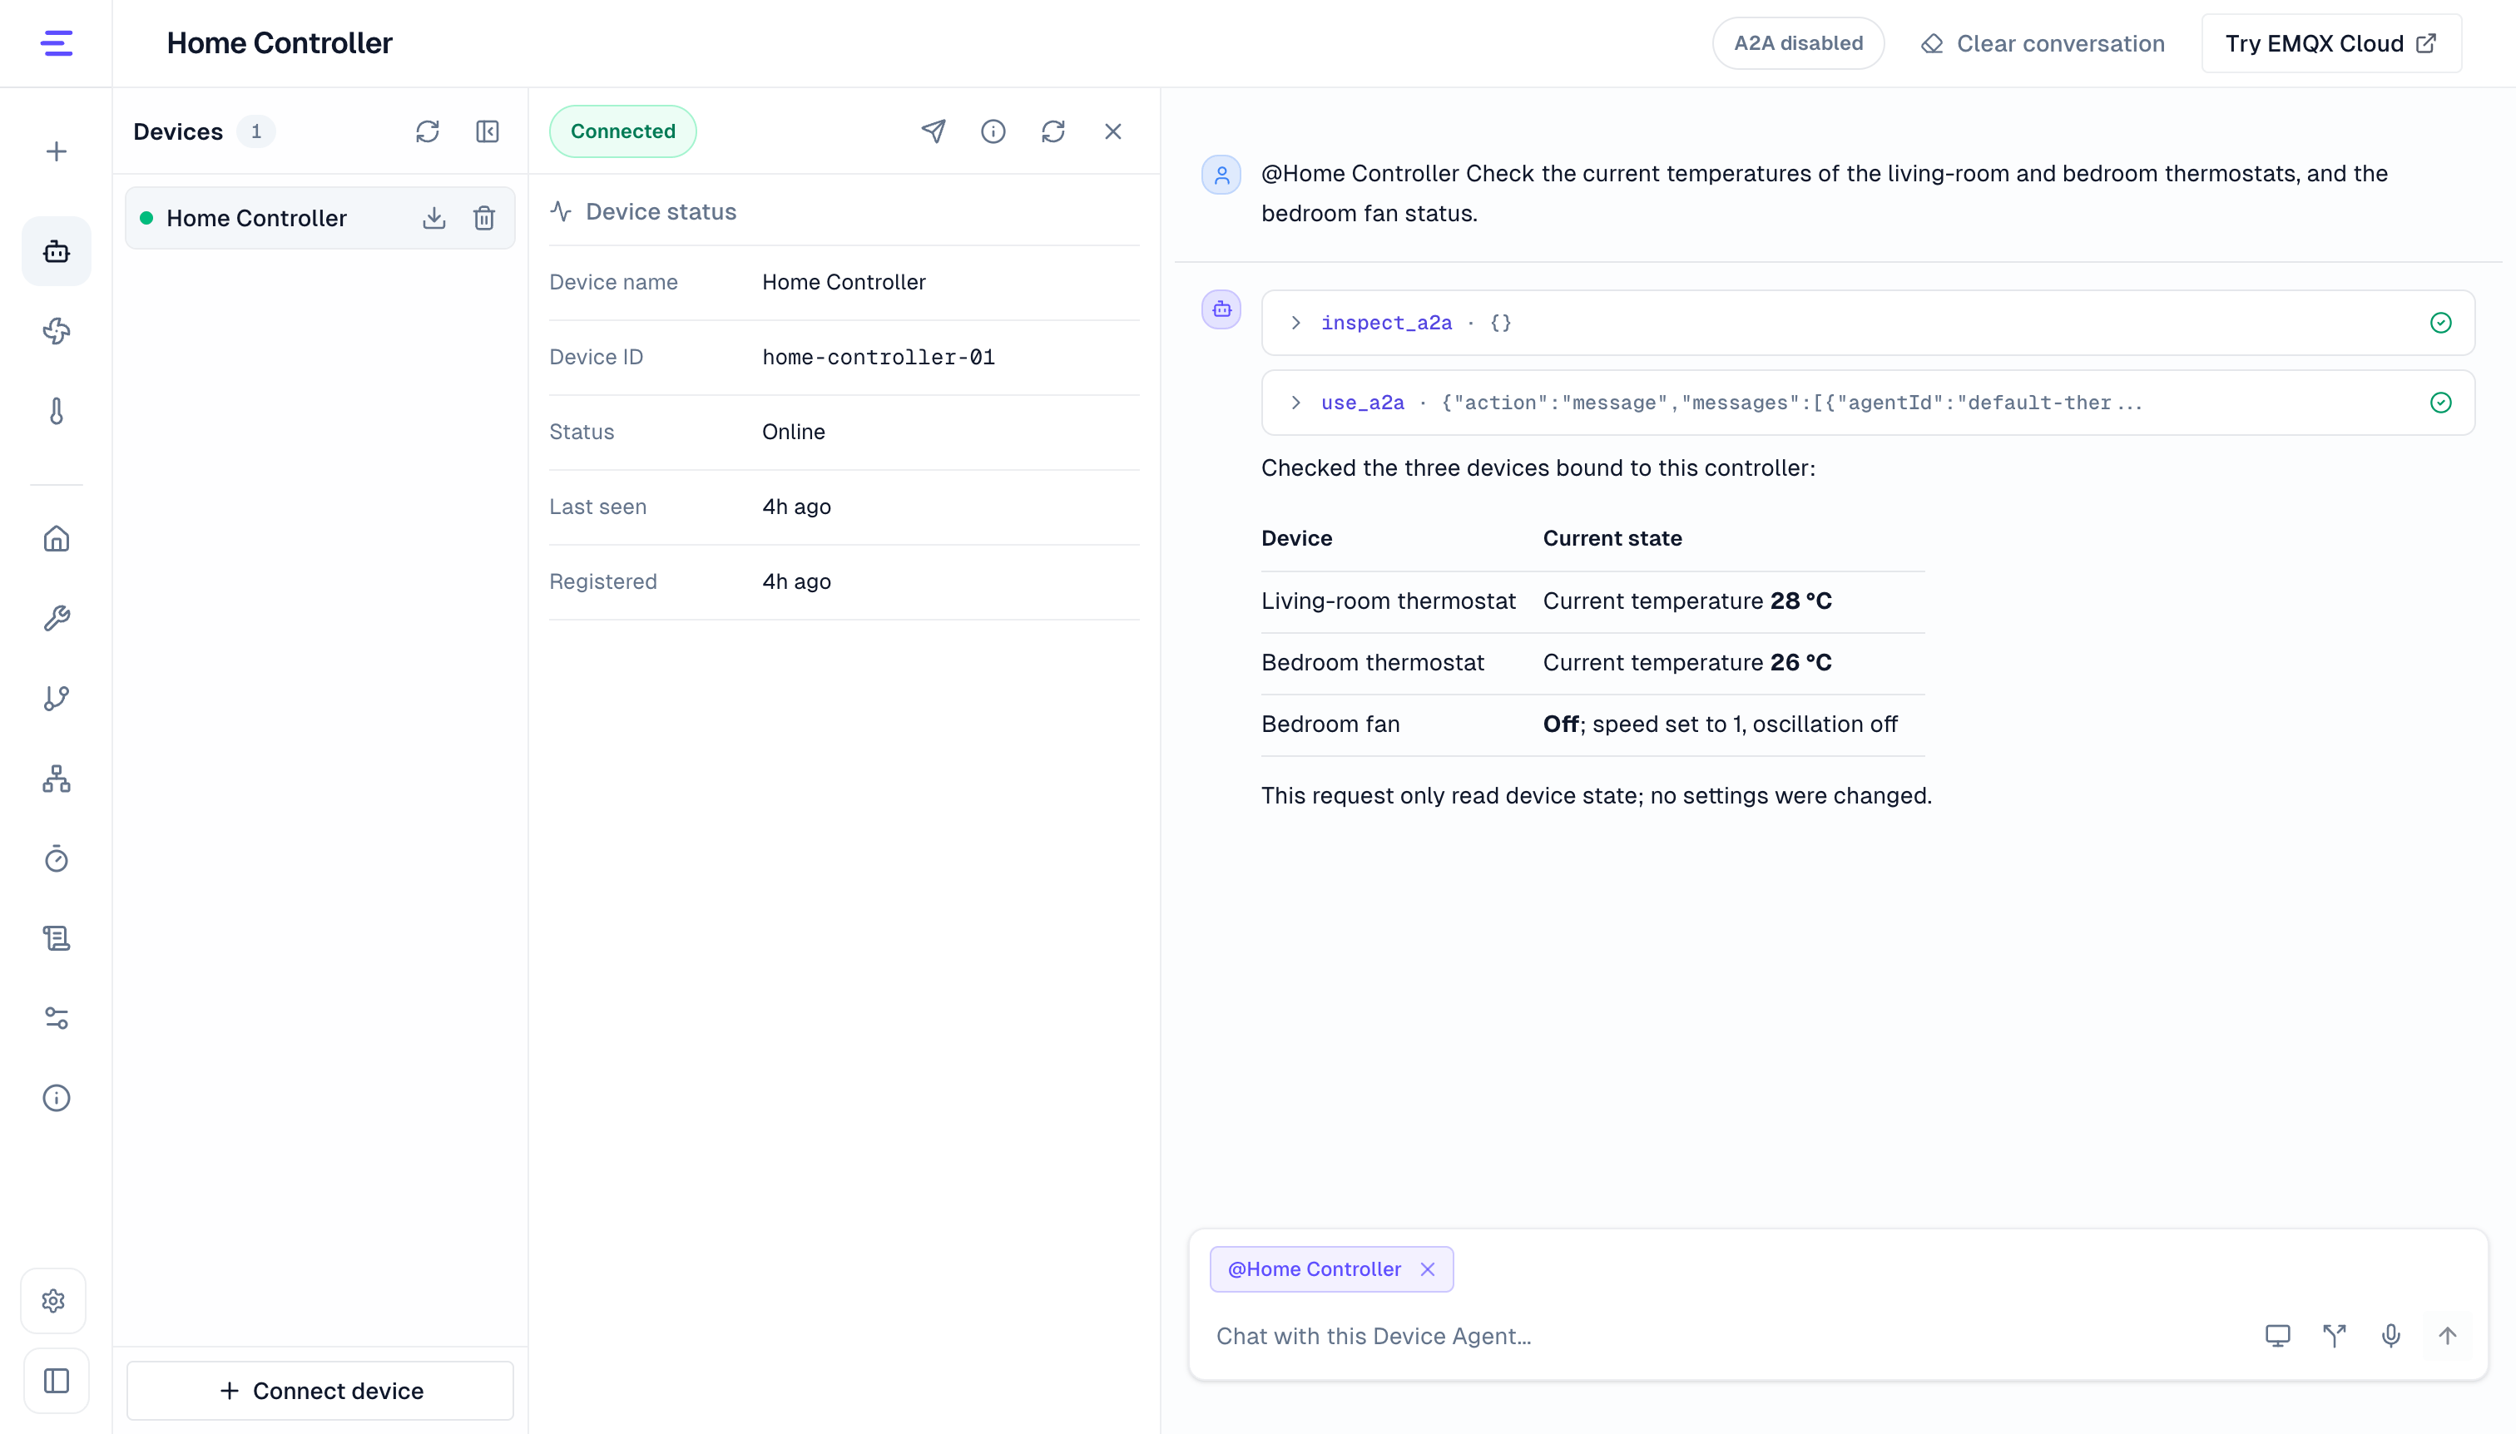The width and height of the screenshot is (2516, 1434).
Task: Select Home Controller in devices list
Action: (x=319, y=218)
